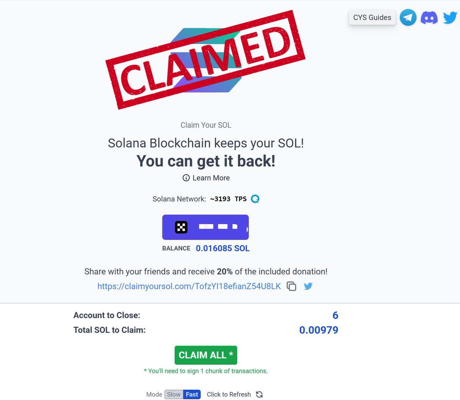This screenshot has height=400, width=460.
Task: Open the Telegram channel icon
Action: [408, 18]
